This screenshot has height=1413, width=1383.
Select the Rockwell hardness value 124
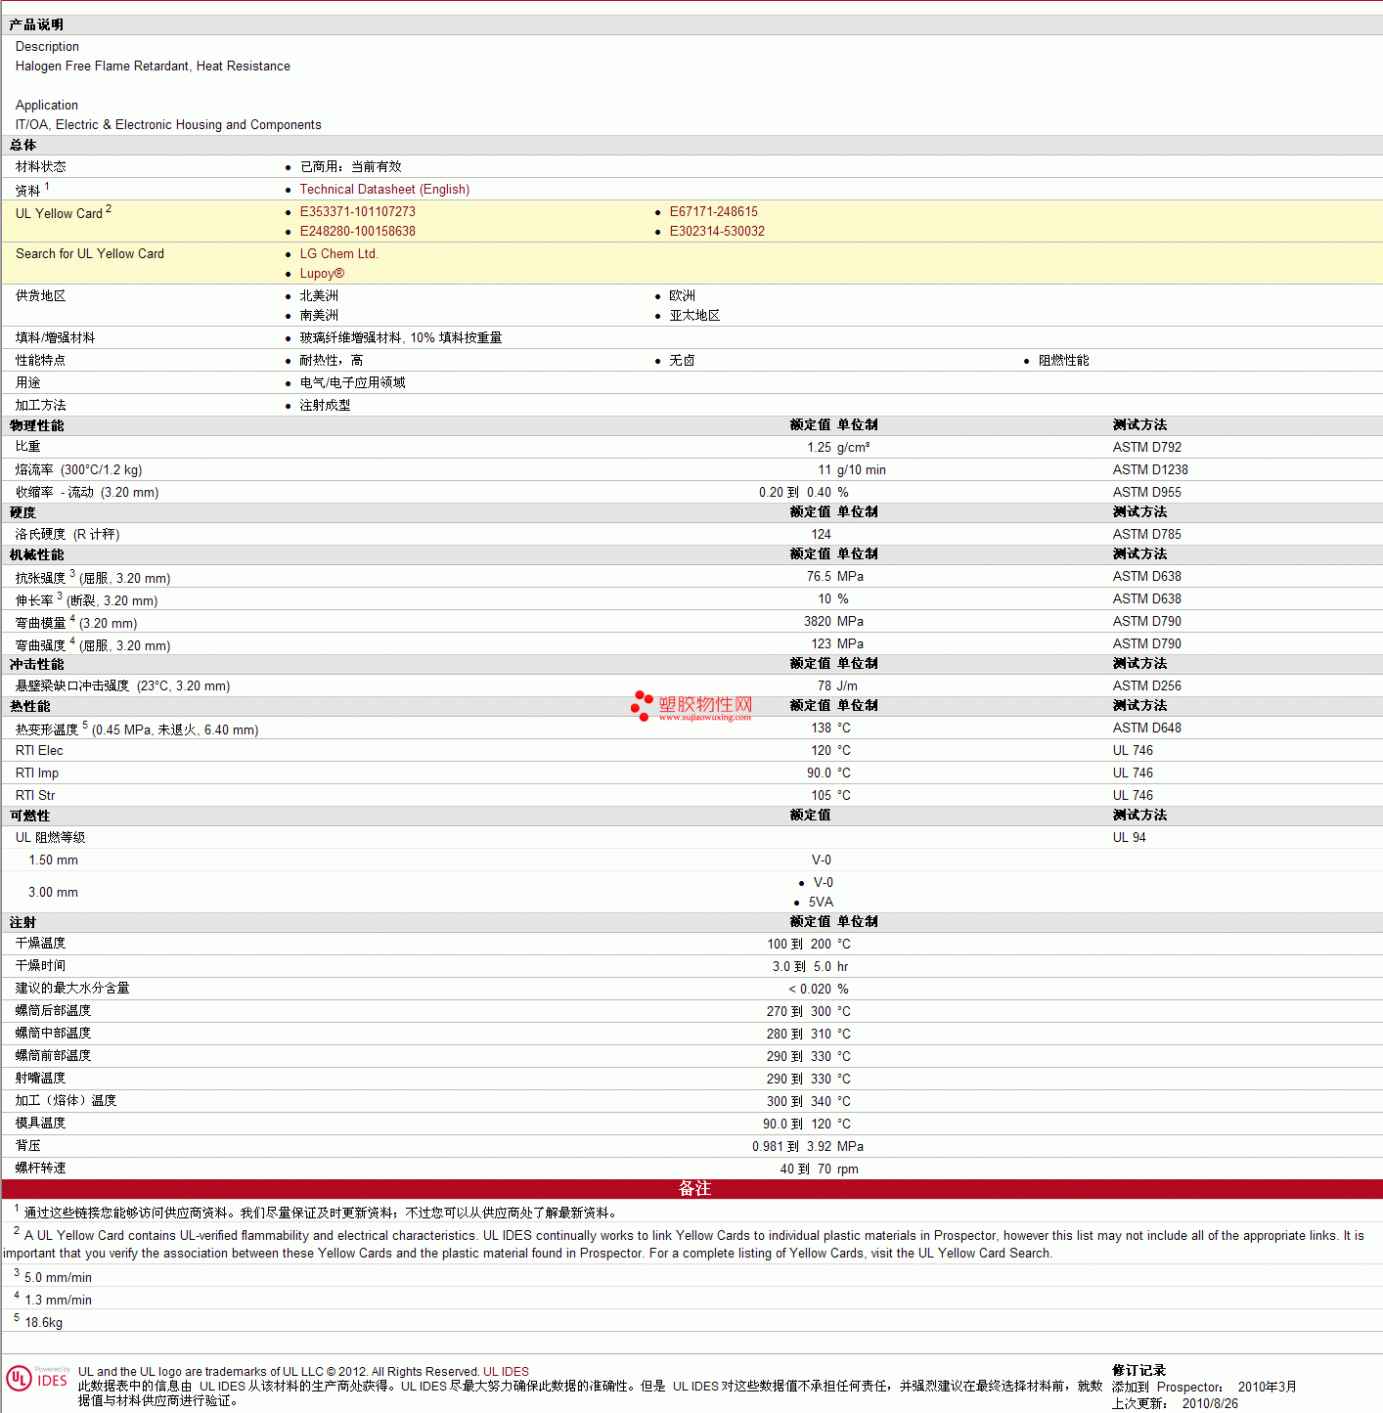coord(821,535)
